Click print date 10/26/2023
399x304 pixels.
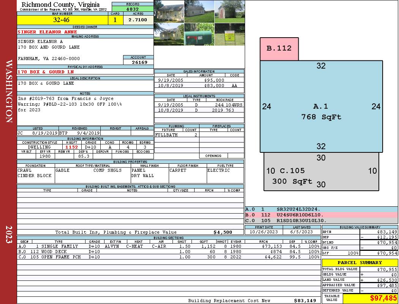point(264,232)
